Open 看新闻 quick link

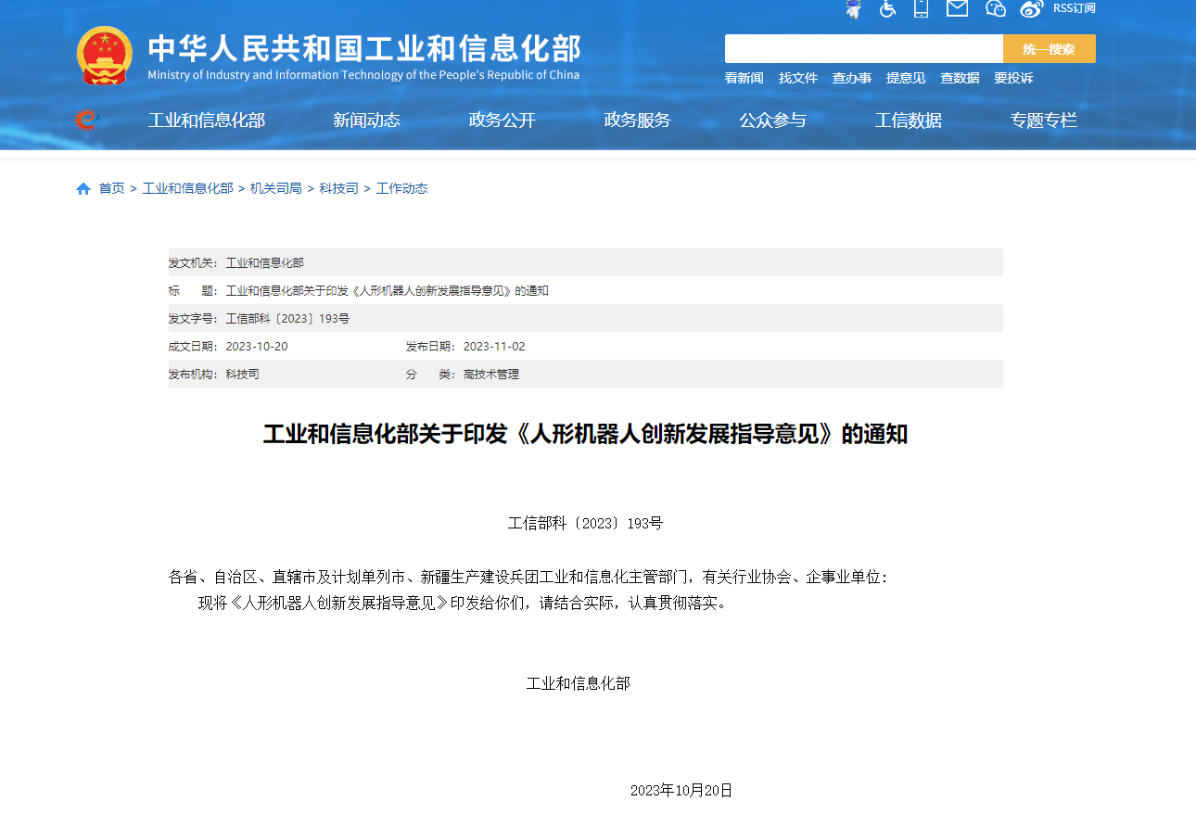click(744, 78)
